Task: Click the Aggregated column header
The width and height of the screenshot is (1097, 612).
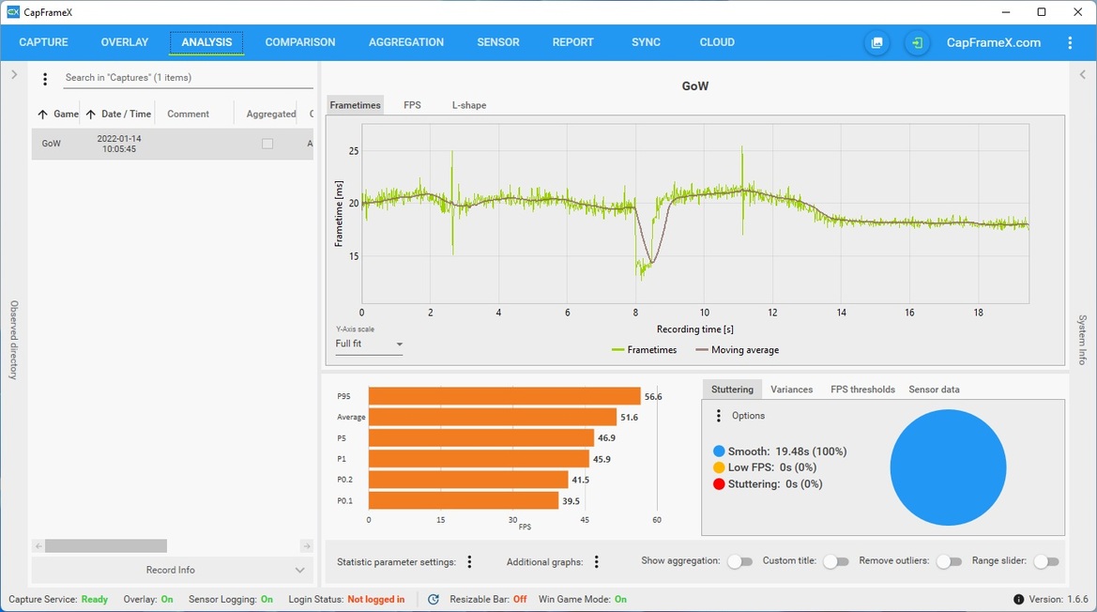Action: tap(271, 114)
